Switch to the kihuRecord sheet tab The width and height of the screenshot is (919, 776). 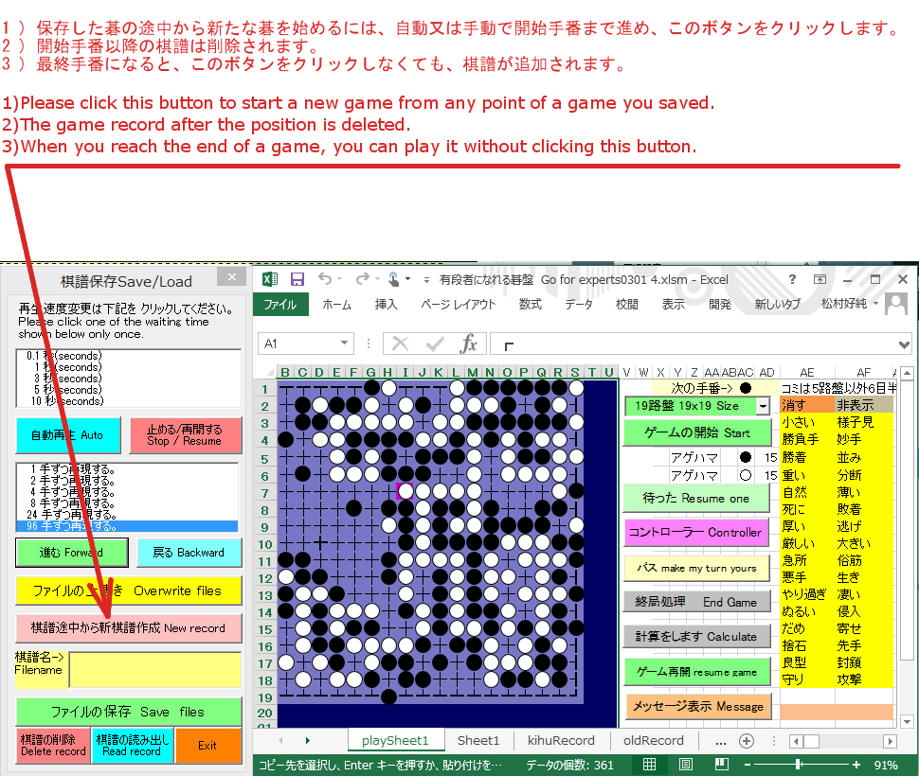561,740
